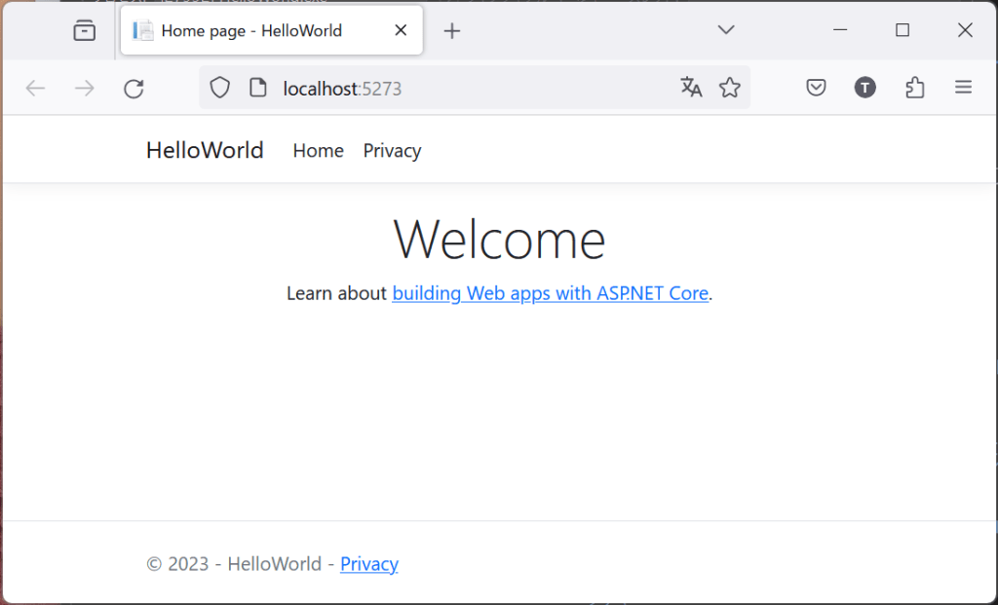Expand the list all tabs chevron
The width and height of the screenshot is (998, 605).
pyautogui.click(x=726, y=30)
